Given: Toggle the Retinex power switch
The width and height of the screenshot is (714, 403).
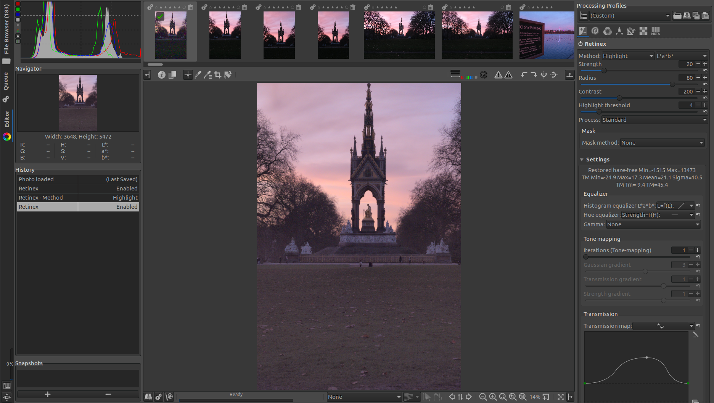Looking at the screenshot, I should pyautogui.click(x=581, y=44).
